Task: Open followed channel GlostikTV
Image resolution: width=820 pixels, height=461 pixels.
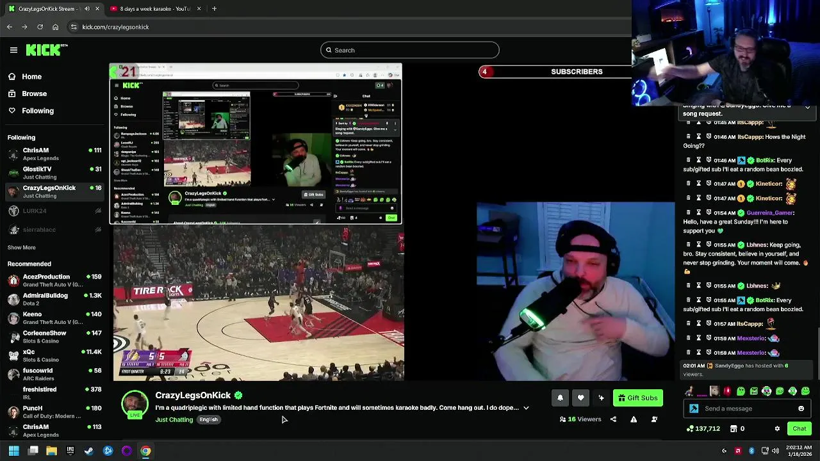Action: click(54, 173)
